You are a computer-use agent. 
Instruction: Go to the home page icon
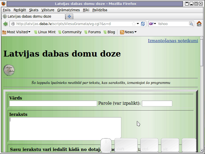coord(199,24)
